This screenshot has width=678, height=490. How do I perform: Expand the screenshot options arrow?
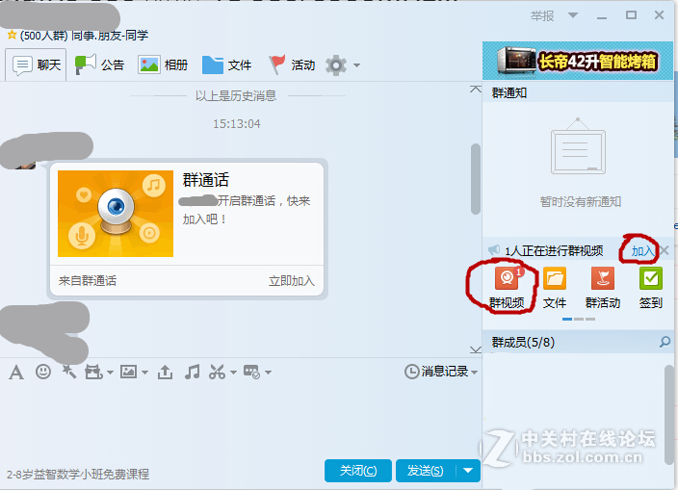click(233, 372)
